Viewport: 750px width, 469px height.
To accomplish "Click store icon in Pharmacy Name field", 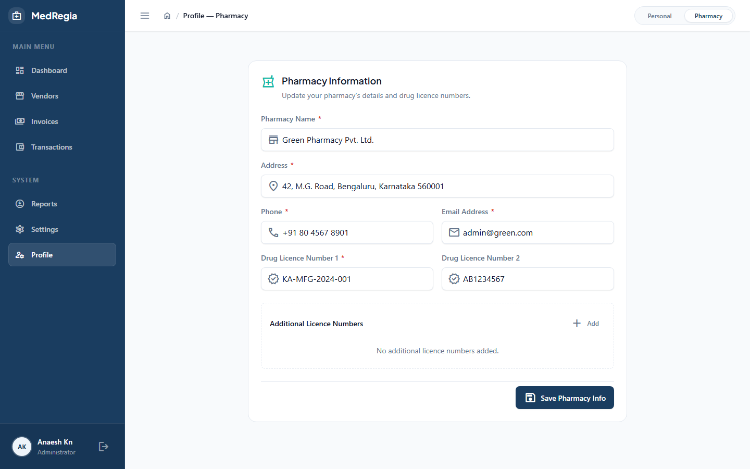I will click(273, 140).
